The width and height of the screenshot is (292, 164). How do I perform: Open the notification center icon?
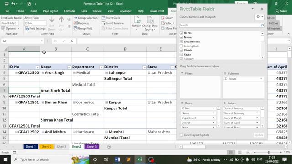click(x=284, y=159)
